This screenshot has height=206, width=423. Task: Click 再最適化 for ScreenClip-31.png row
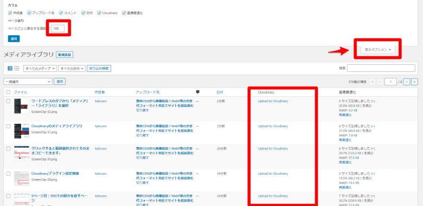click(345, 140)
